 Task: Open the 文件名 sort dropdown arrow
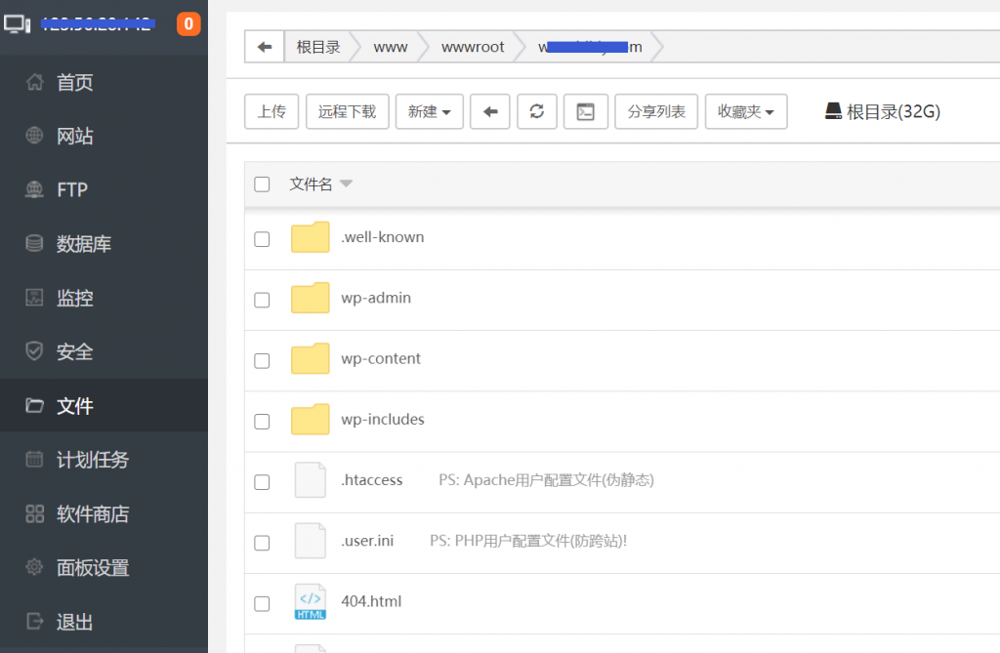tap(348, 184)
